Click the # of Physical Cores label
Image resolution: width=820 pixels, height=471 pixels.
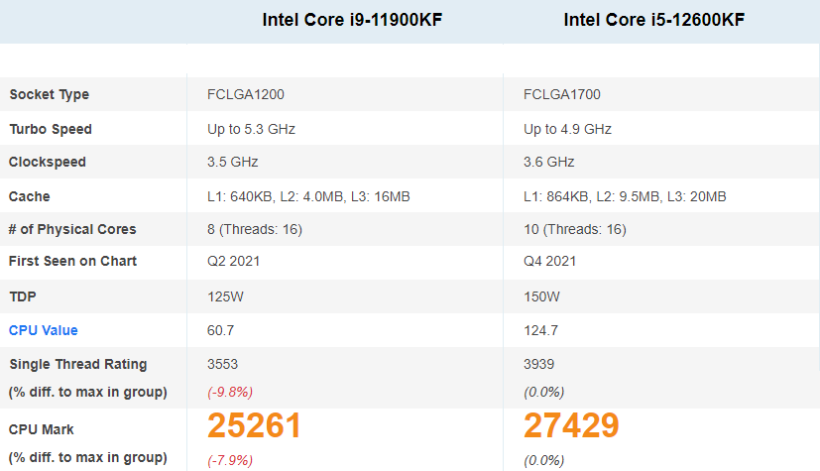[72, 229]
